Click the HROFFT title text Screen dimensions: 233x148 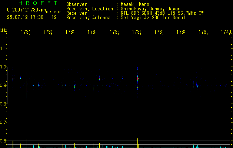[x=38, y=3]
